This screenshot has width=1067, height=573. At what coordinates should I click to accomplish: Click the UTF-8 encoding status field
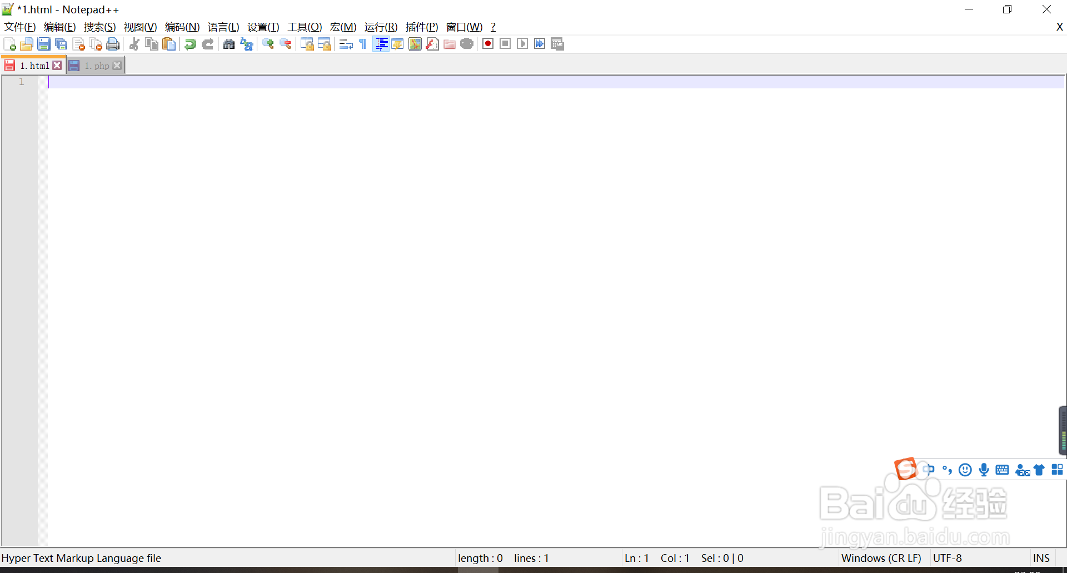pos(948,558)
